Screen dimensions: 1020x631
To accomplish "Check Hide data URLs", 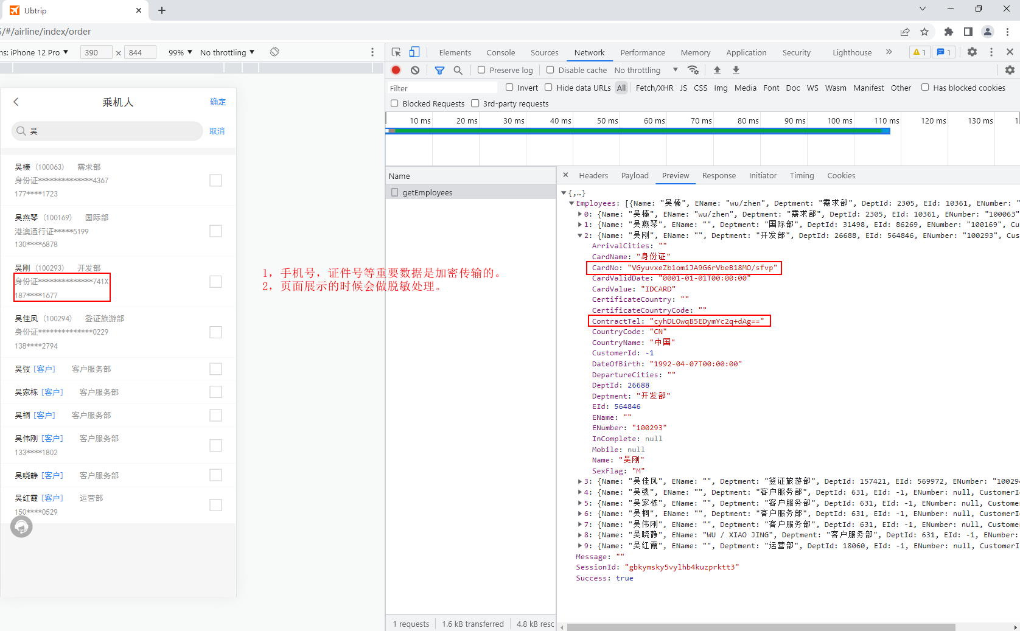I will pos(548,88).
